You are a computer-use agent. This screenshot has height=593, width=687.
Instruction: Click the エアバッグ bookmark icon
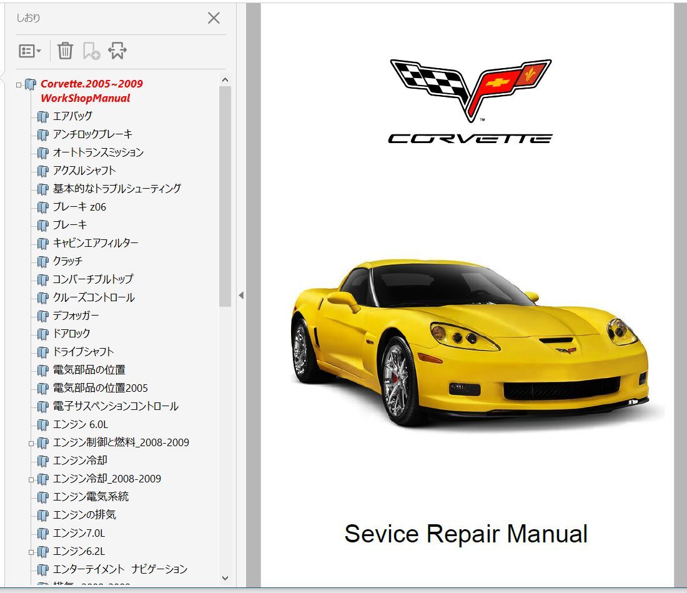[42, 116]
